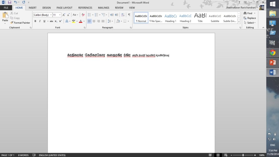Expand the Styles gallery more arrow
This screenshot has width=279, height=157.
click(x=239, y=22)
